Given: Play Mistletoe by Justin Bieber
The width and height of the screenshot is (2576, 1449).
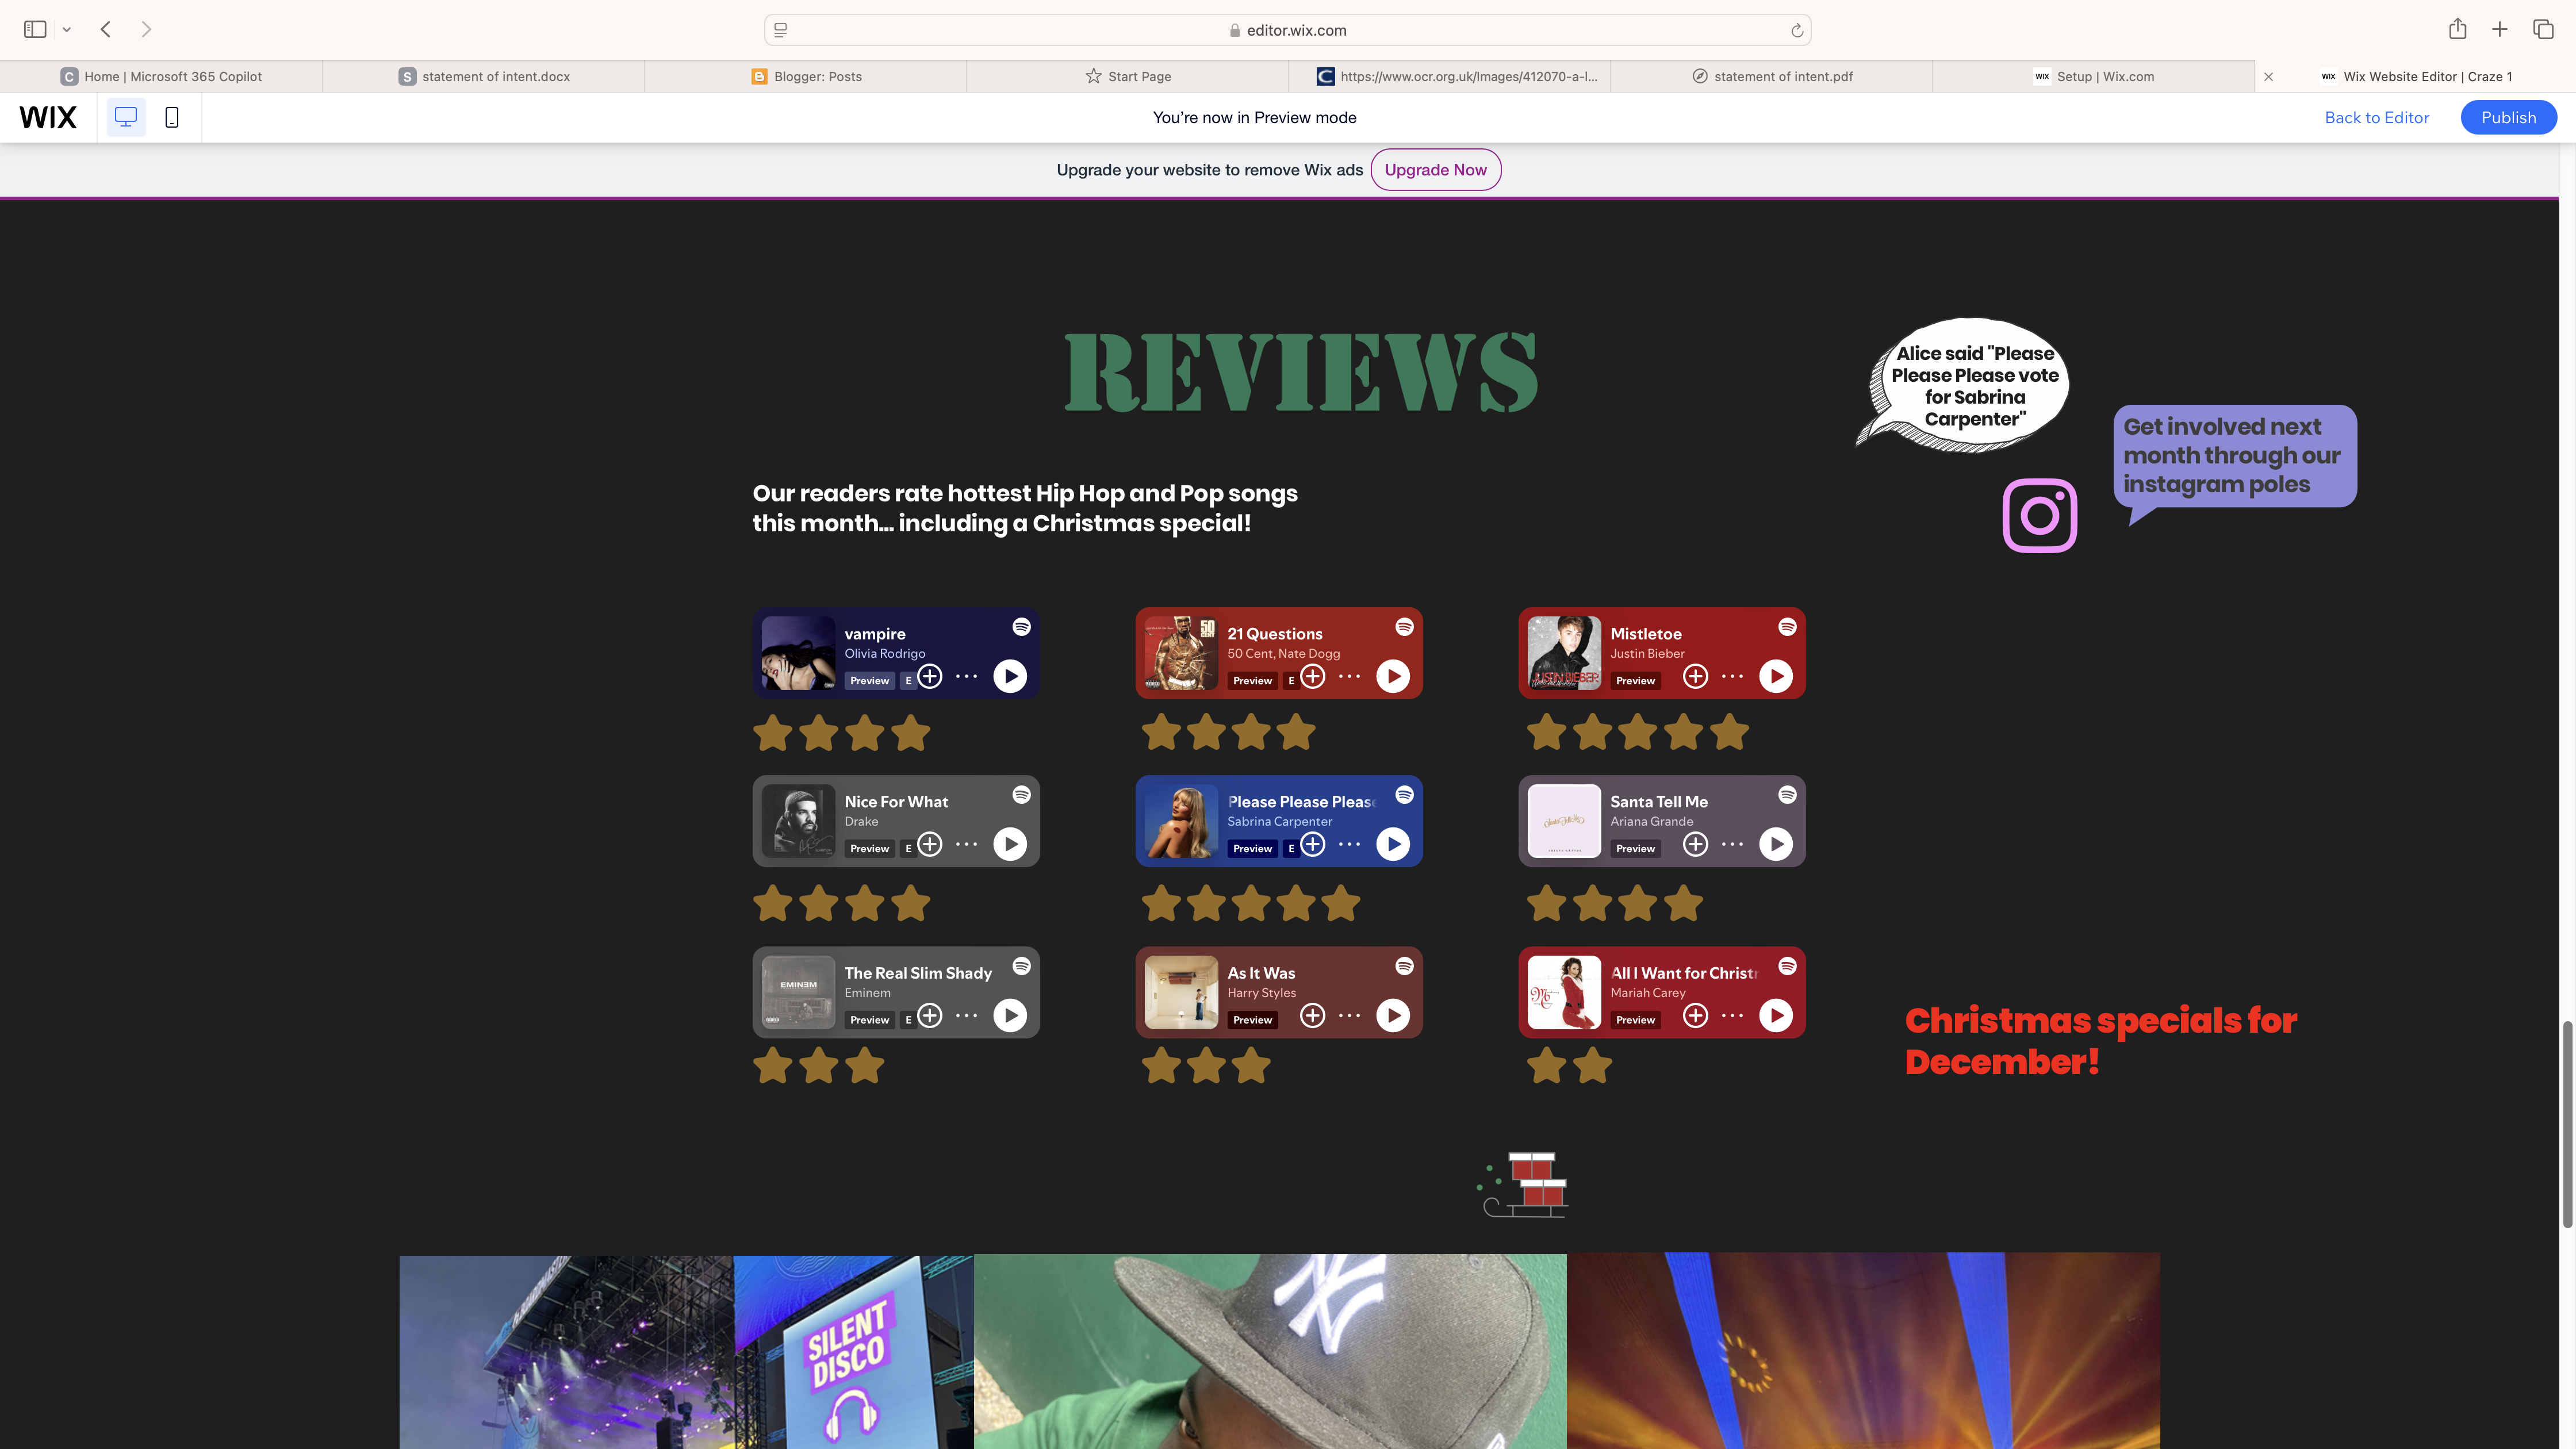Looking at the screenshot, I should click(x=1776, y=676).
